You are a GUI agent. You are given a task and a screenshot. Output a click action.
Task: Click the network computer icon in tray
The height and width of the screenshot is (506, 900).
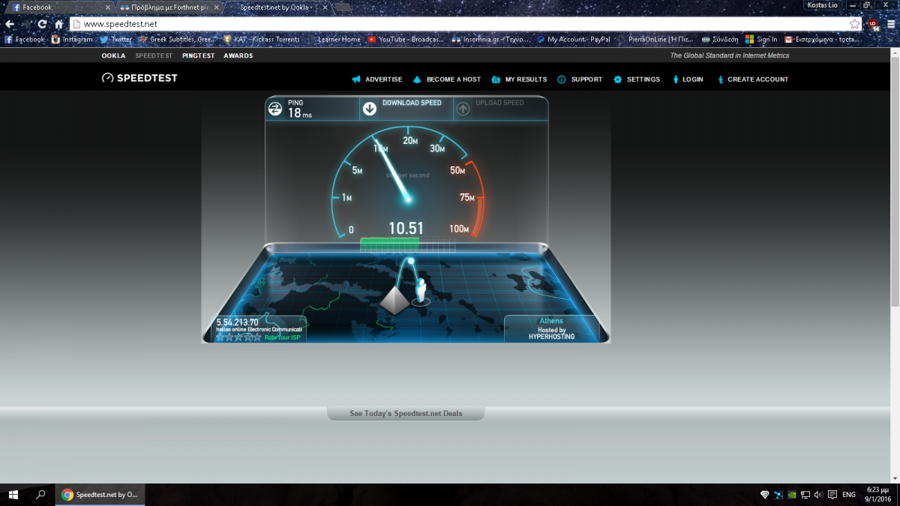(x=805, y=495)
